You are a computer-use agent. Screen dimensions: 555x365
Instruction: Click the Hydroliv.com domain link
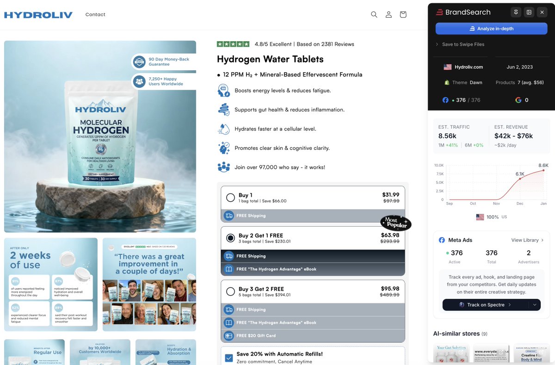pos(469,67)
